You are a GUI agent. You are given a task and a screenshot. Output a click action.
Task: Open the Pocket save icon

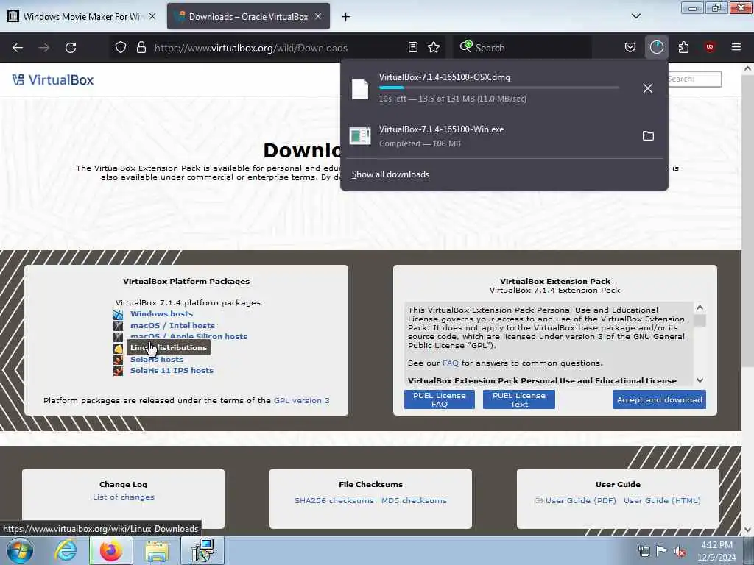click(x=630, y=47)
